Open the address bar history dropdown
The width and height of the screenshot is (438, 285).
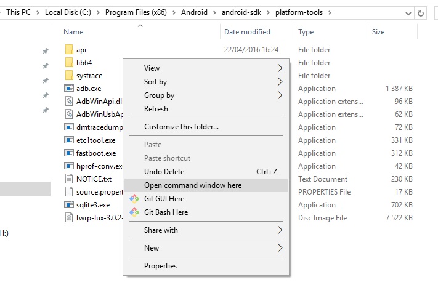(x=408, y=13)
